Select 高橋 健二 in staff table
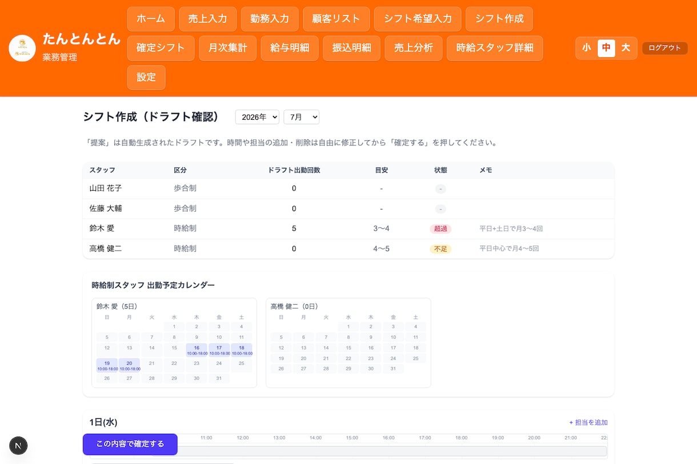Viewport: 697px width, 464px height. coord(106,248)
